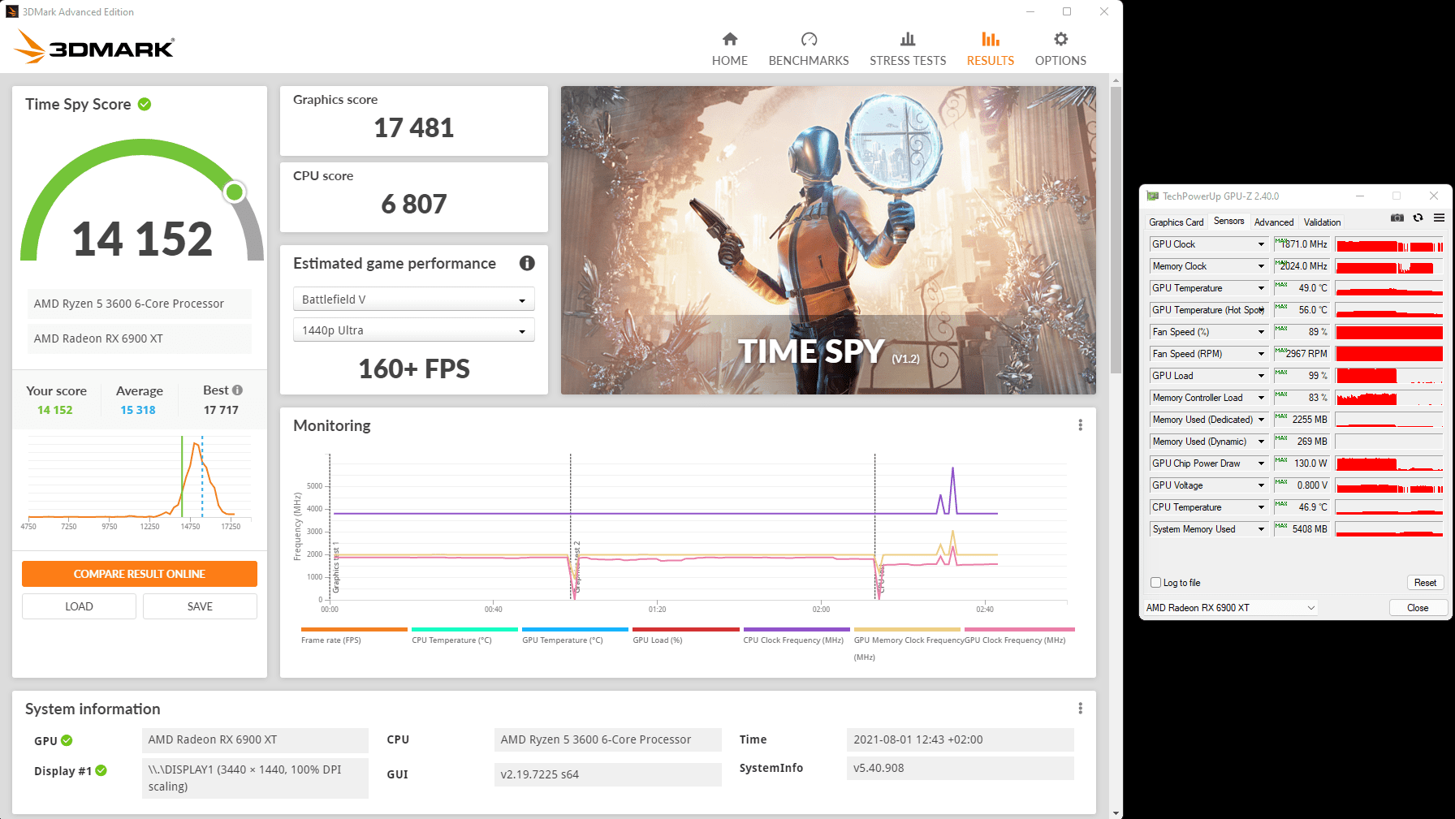The image size is (1455, 819).
Task: Open GPU Temperature sensor dropdown in GPU-Z
Action: click(x=1208, y=288)
